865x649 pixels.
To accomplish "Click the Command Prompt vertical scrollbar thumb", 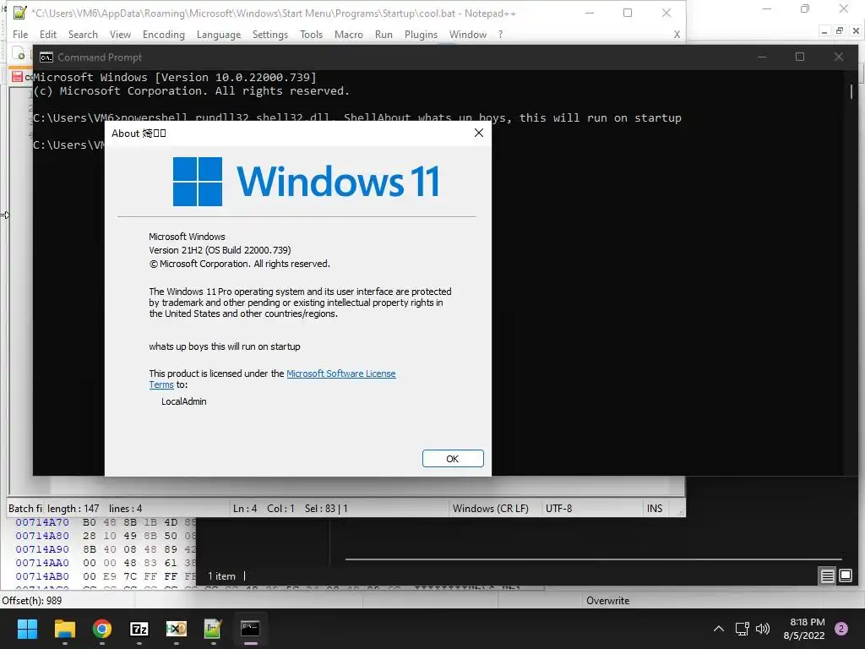I will click(x=851, y=91).
